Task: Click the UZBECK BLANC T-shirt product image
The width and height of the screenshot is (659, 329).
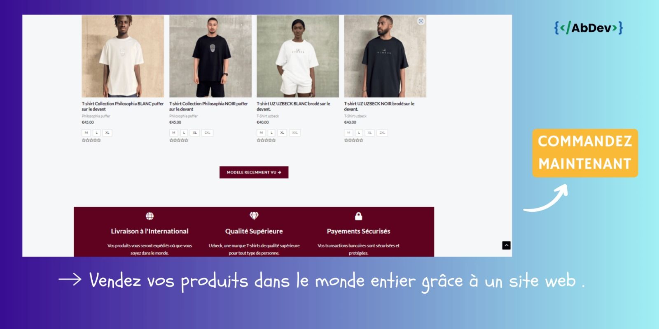Action: coord(298,56)
